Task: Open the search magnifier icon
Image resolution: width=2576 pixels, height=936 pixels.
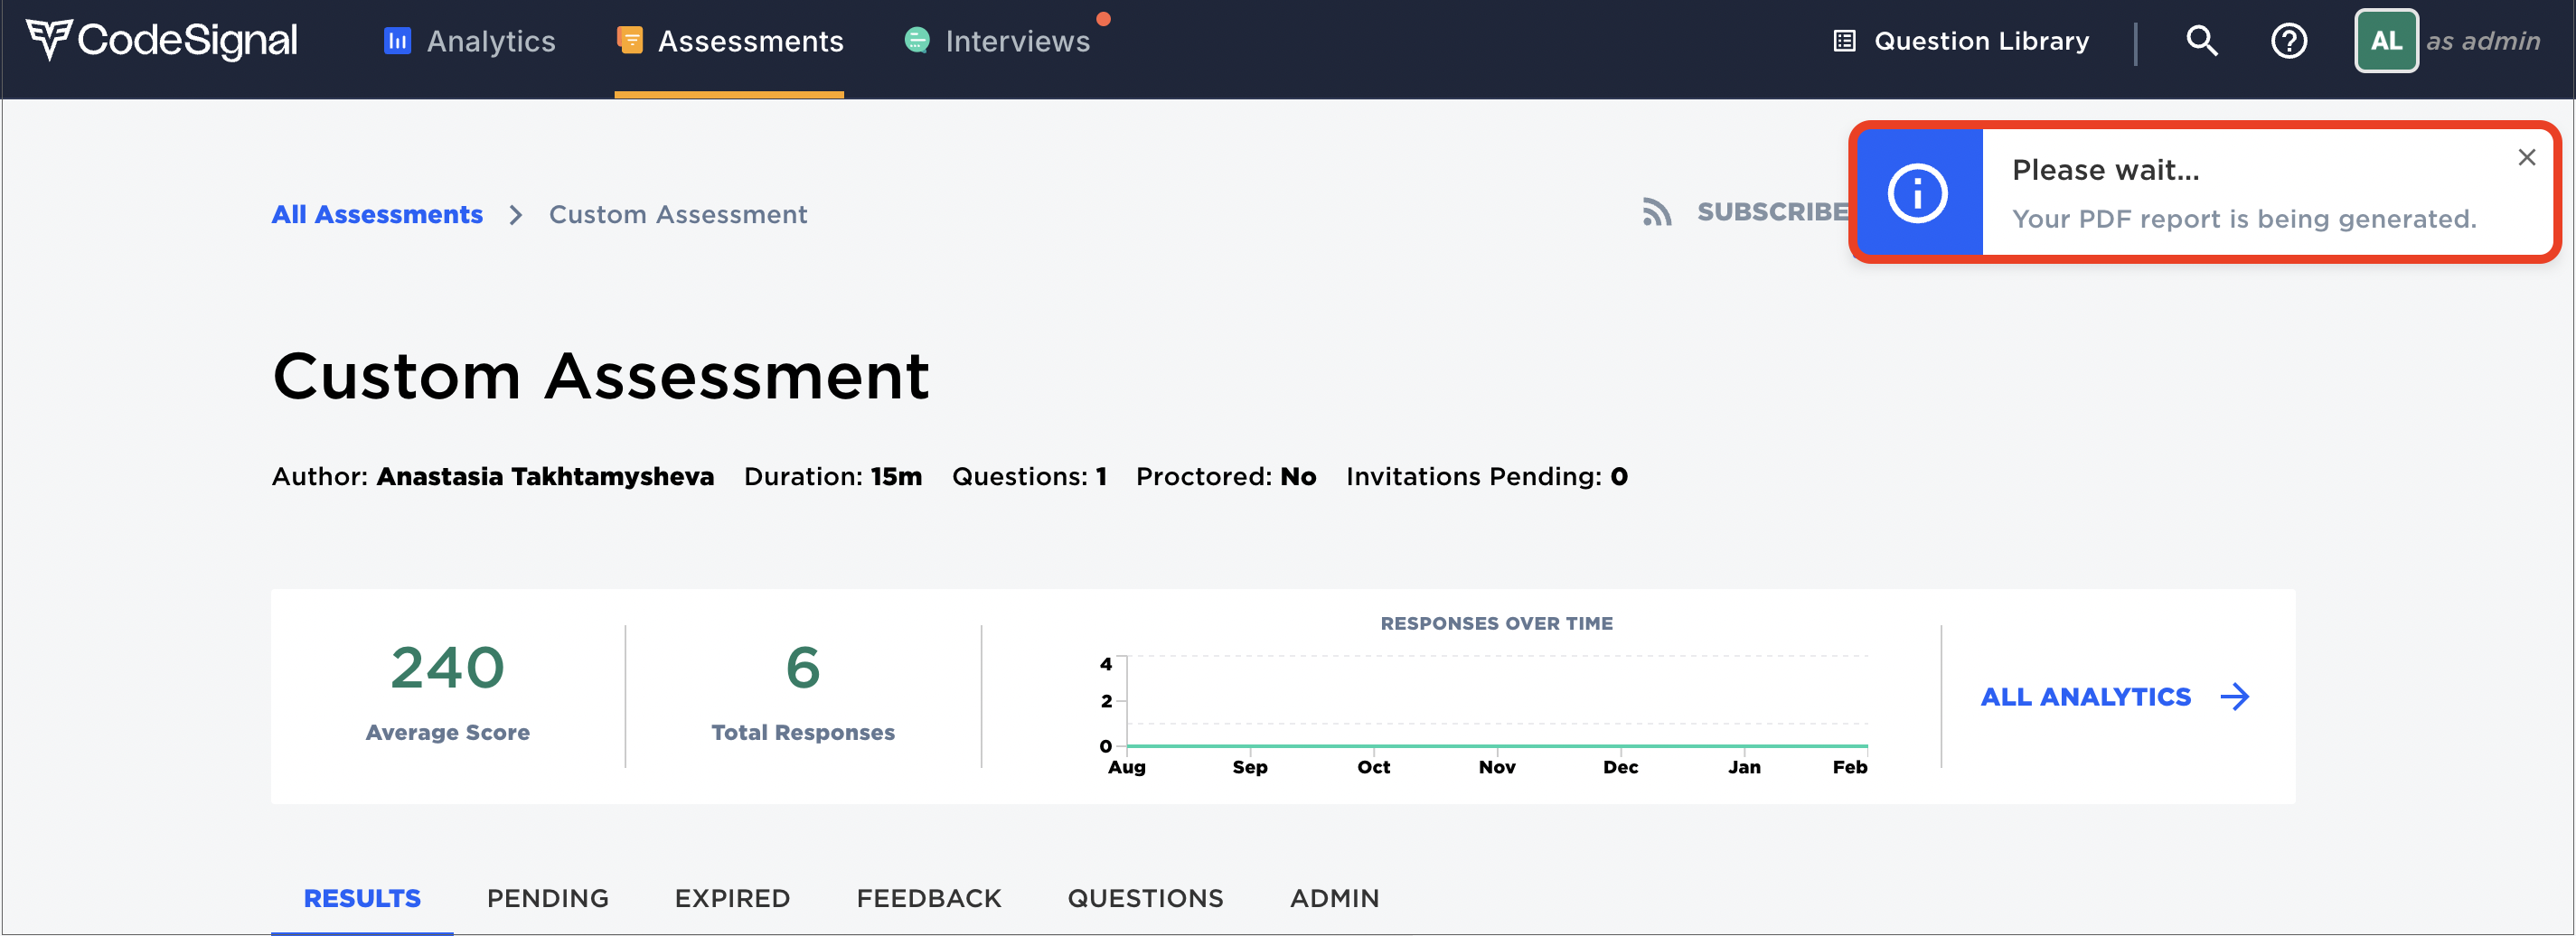Action: click(2201, 41)
